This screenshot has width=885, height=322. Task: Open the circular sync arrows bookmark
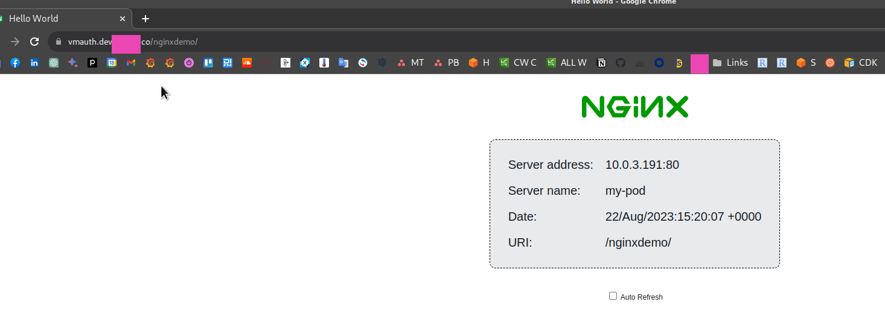(x=363, y=63)
